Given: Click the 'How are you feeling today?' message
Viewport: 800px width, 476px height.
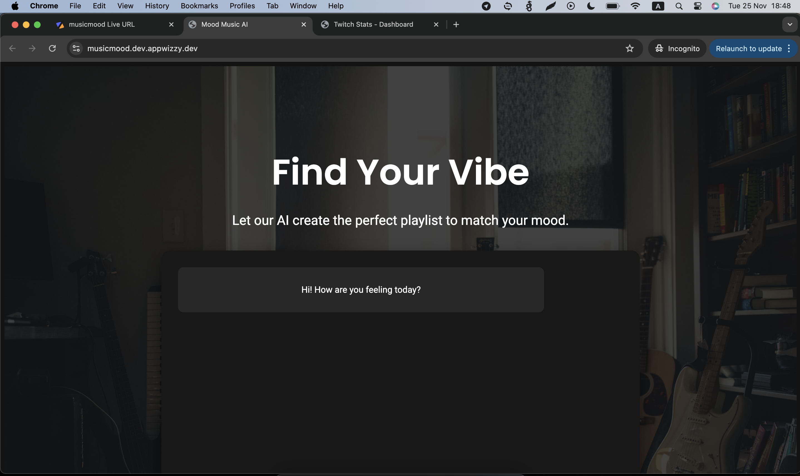Looking at the screenshot, I should pos(361,290).
